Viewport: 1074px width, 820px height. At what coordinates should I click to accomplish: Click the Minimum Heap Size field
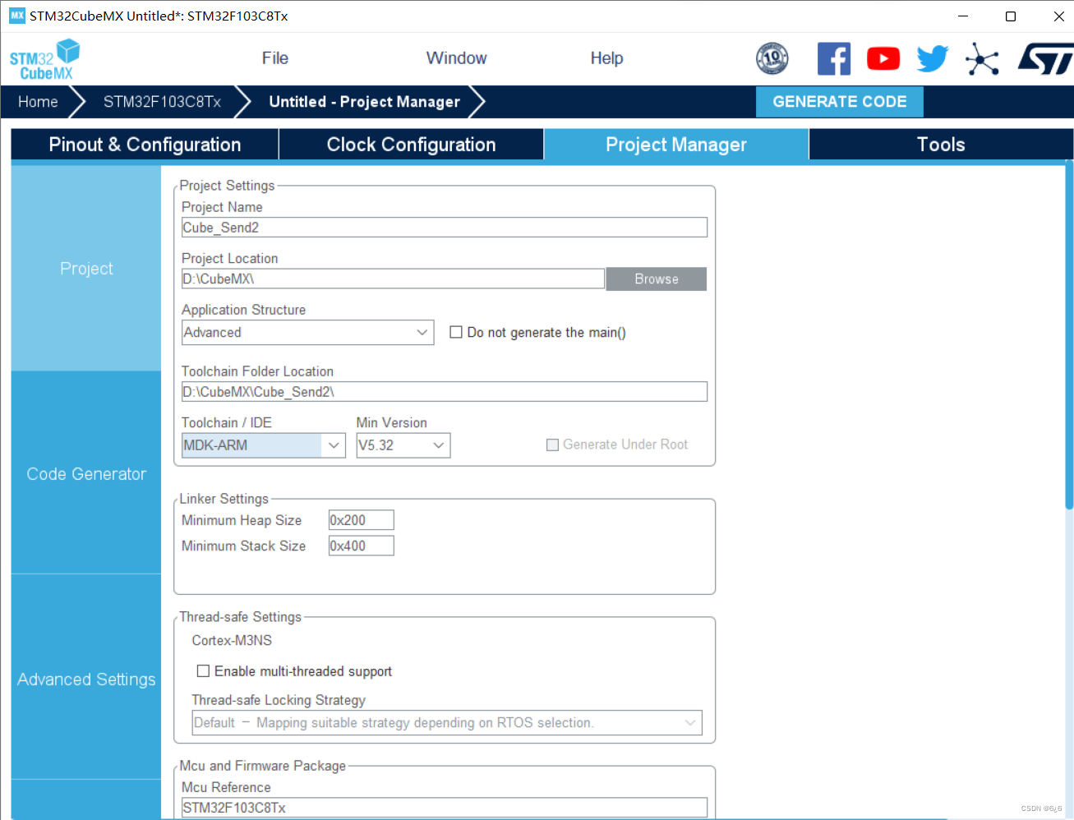(361, 520)
